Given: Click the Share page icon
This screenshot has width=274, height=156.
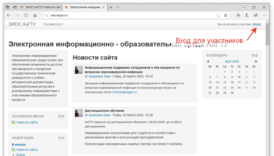Looking at the screenshot, I should point(256,15).
